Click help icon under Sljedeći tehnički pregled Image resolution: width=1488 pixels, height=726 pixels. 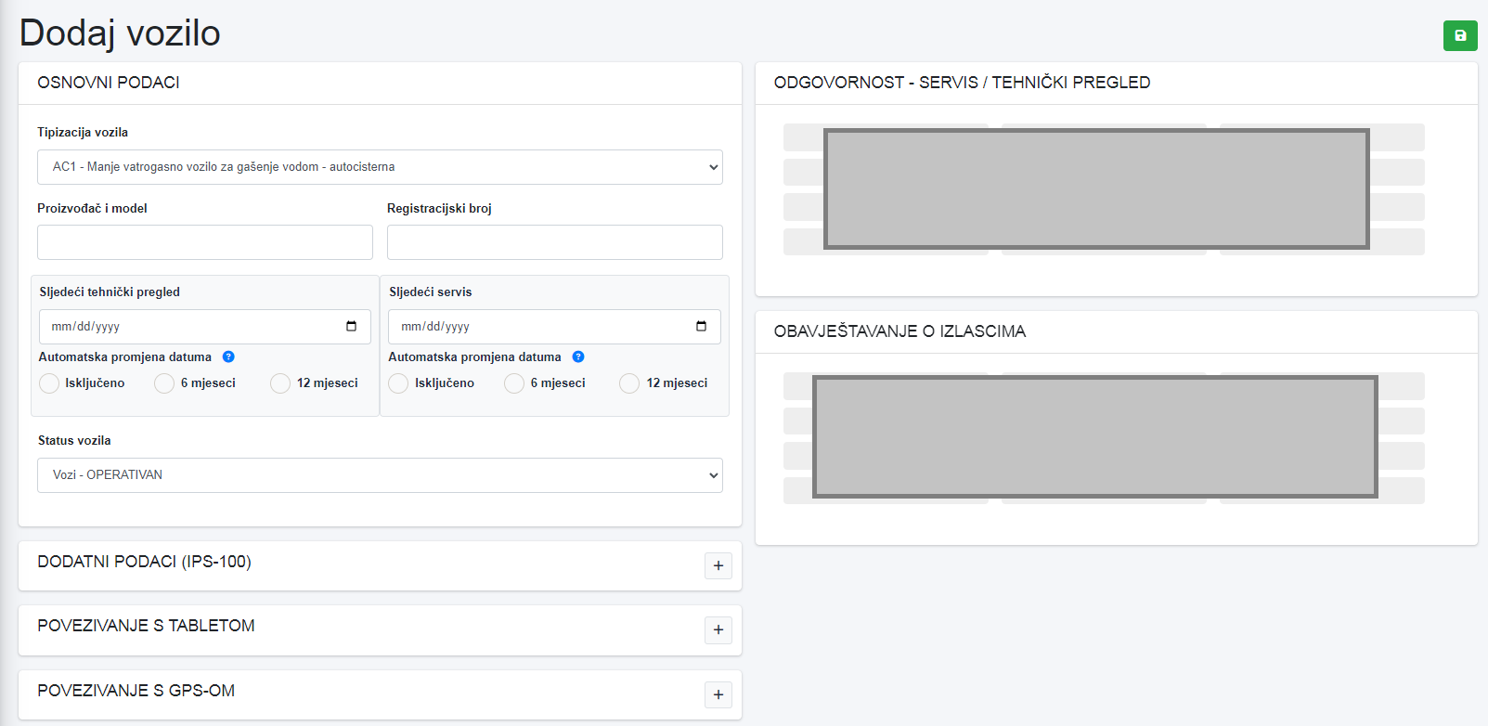coord(228,357)
